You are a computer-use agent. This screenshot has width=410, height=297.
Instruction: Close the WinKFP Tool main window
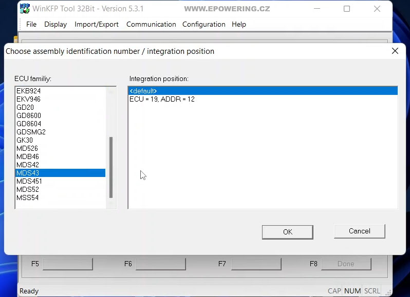pos(377,9)
